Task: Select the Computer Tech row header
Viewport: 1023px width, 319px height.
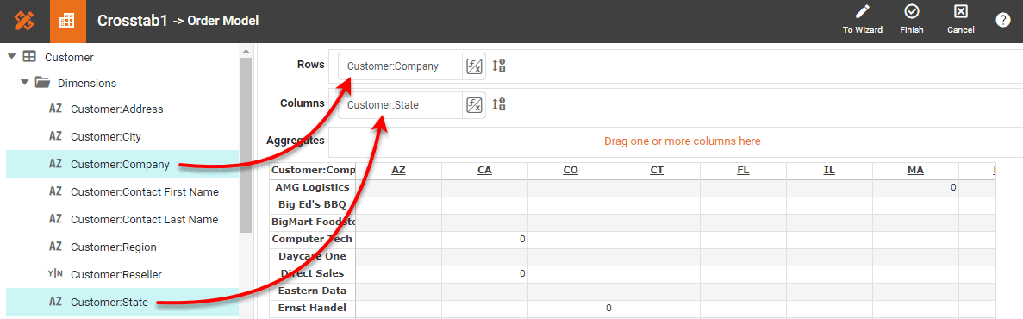Action: point(313,239)
